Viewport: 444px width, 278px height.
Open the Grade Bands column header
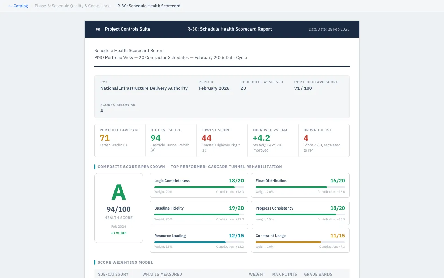318,274
